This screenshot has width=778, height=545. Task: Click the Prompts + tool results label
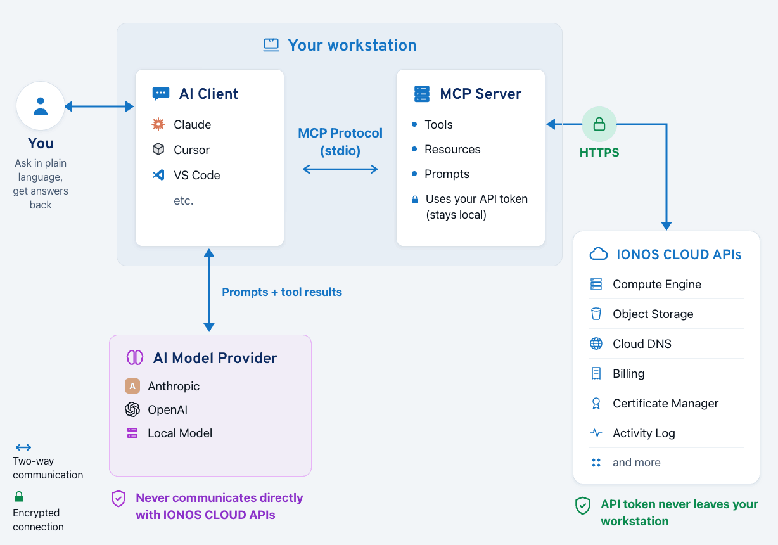click(282, 292)
